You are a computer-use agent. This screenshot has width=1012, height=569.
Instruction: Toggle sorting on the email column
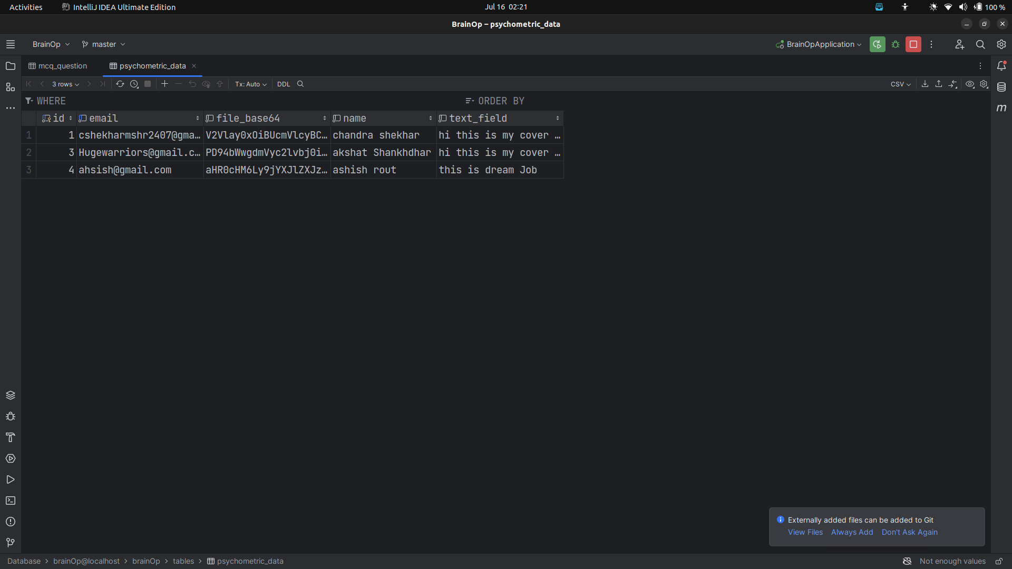[197, 118]
